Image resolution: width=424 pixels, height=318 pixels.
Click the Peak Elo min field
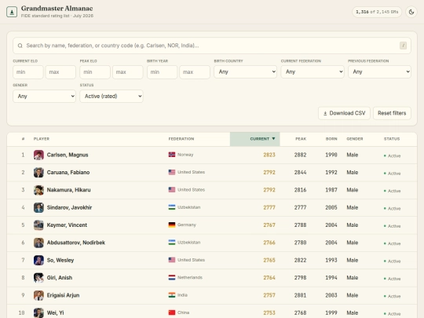95,72
